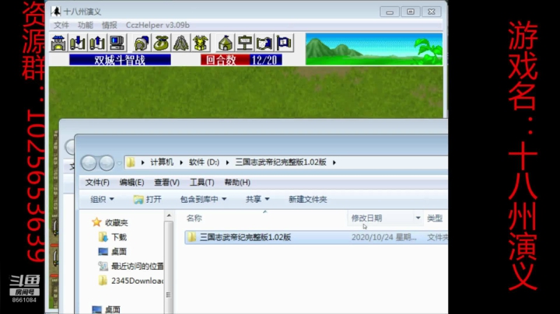Expand the 组织 dropdown

pyautogui.click(x=102, y=199)
